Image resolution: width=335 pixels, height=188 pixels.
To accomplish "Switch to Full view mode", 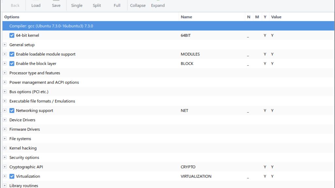I will point(117,5).
